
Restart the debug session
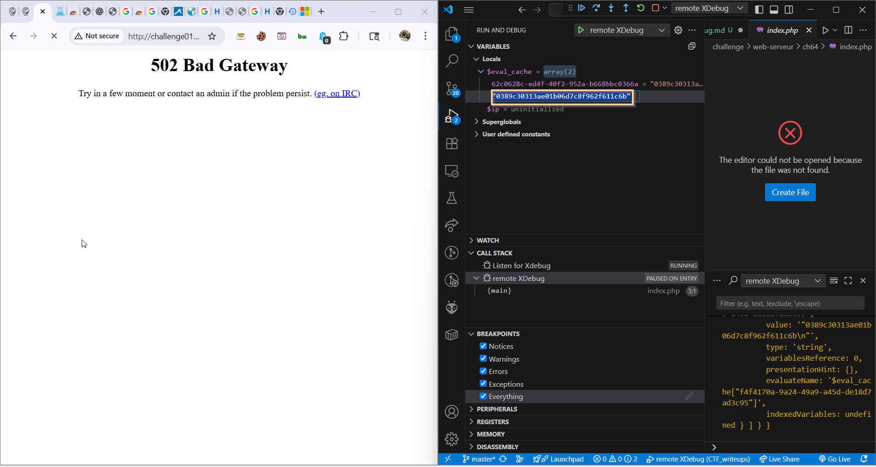641,8
